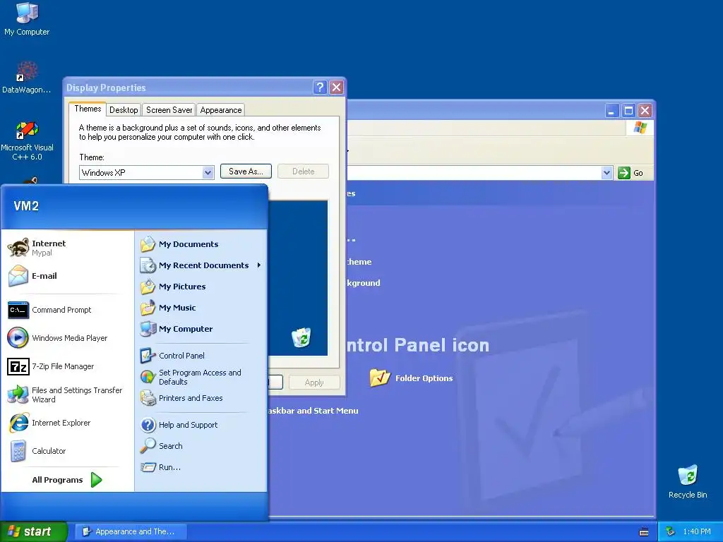Click the Save As... button
The image size is (723, 542).
click(x=246, y=171)
